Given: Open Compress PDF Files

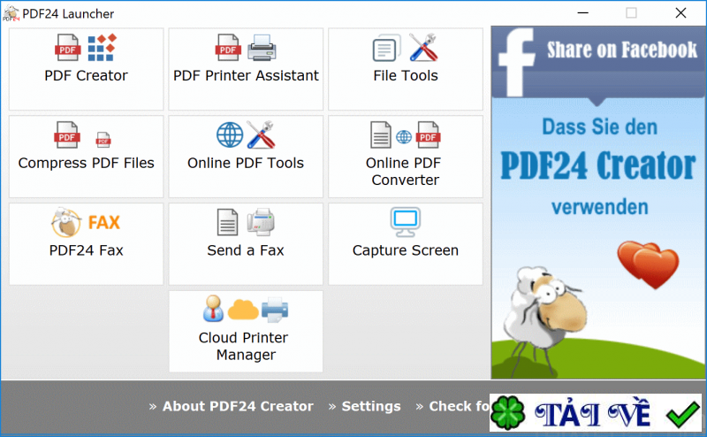Looking at the screenshot, I should pyautogui.click(x=86, y=157).
